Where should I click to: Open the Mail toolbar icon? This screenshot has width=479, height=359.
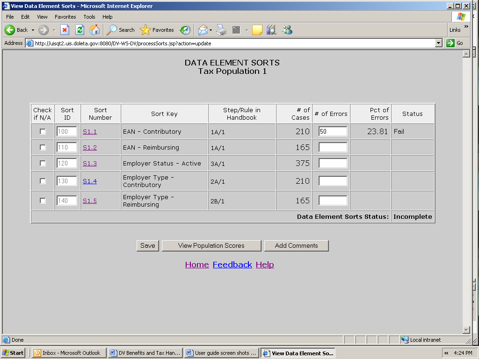pyautogui.click(x=203, y=30)
